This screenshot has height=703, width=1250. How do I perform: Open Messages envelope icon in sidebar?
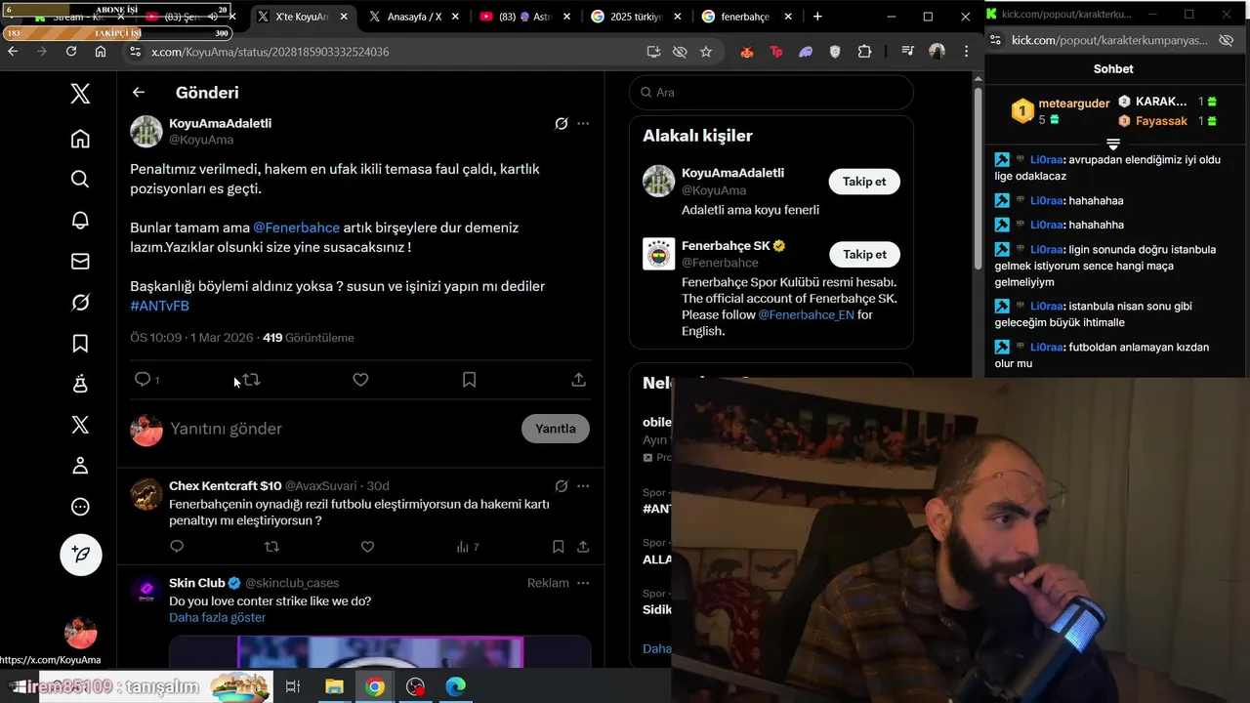pos(80,261)
